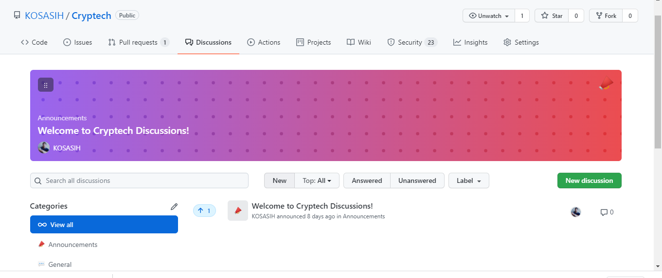The height and width of the screenshot is (278, 662).
Task: Open the comments count 0 icon
Action: point(607,212)
